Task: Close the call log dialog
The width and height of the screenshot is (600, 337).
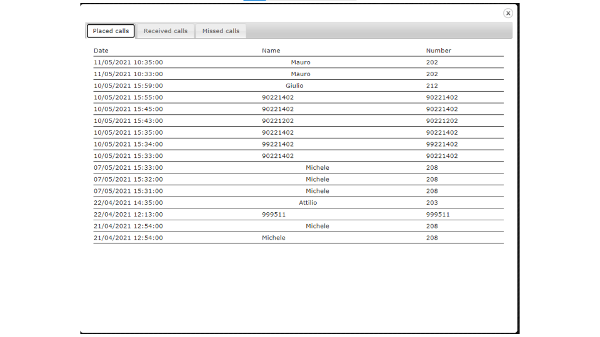Action: point(507,13)
